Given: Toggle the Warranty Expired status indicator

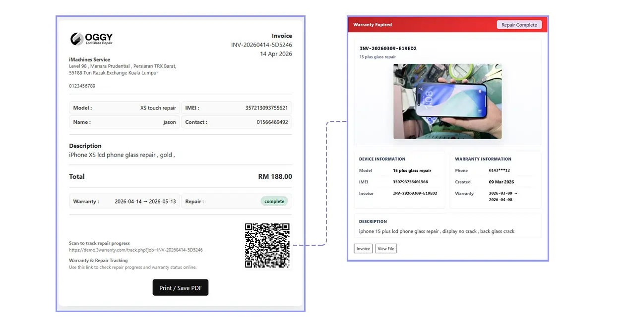Looking at the screenshot, I should click(x=373, y=24).
